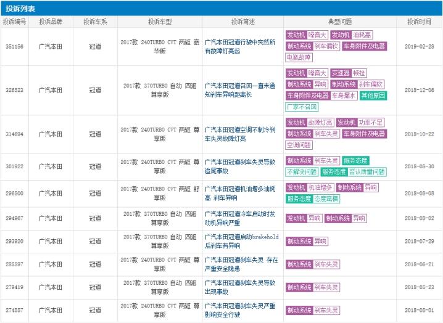Click the 发动机 故障灯亮 tag
This screenshot has height=323, width=443.
coord(310,123)
